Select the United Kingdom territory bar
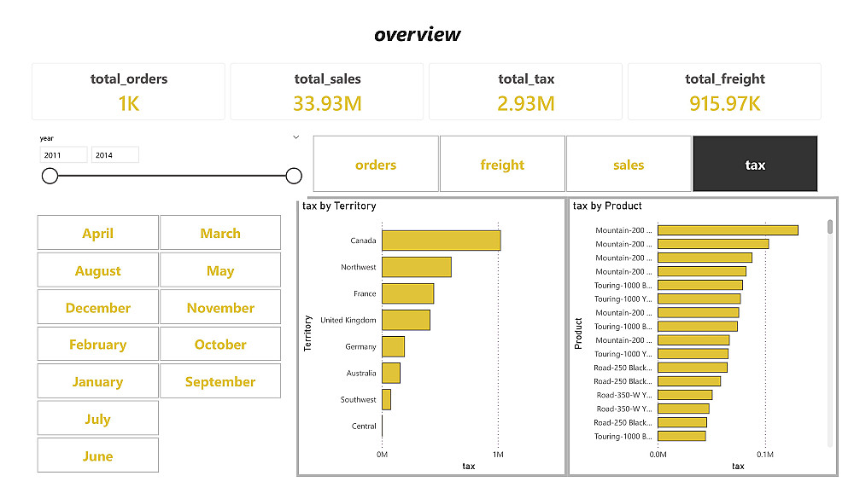This screenshot has width=854, height=493. pyautogui.click(x=407, y=320)
